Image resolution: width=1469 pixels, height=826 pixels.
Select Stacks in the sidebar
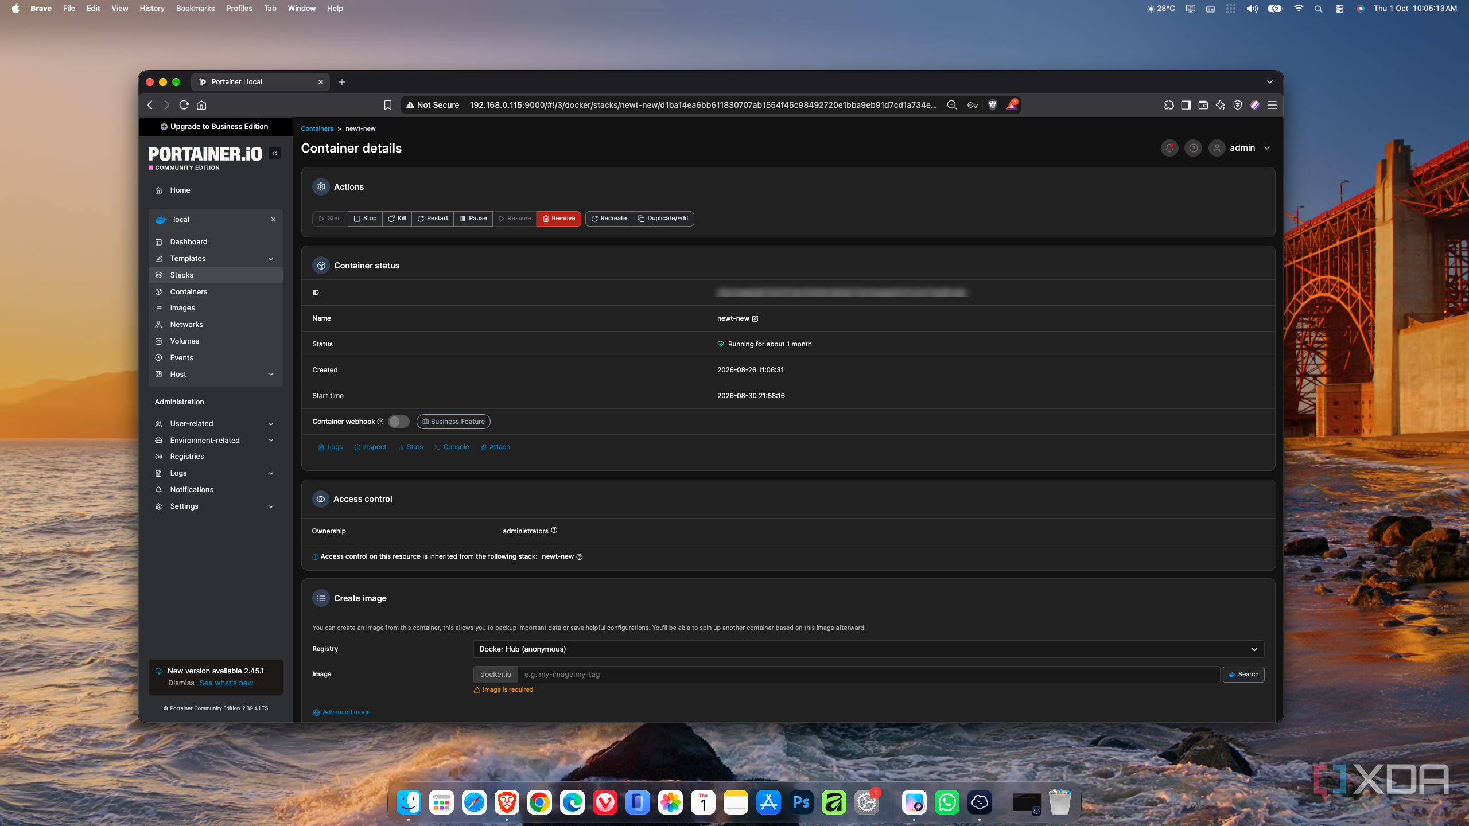coord(216,275)
